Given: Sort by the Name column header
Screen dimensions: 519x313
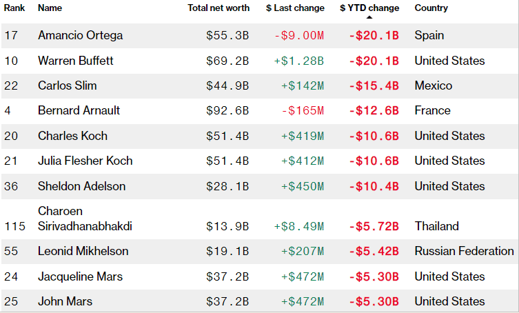Looking at the screenshot, I should (49, 8).
